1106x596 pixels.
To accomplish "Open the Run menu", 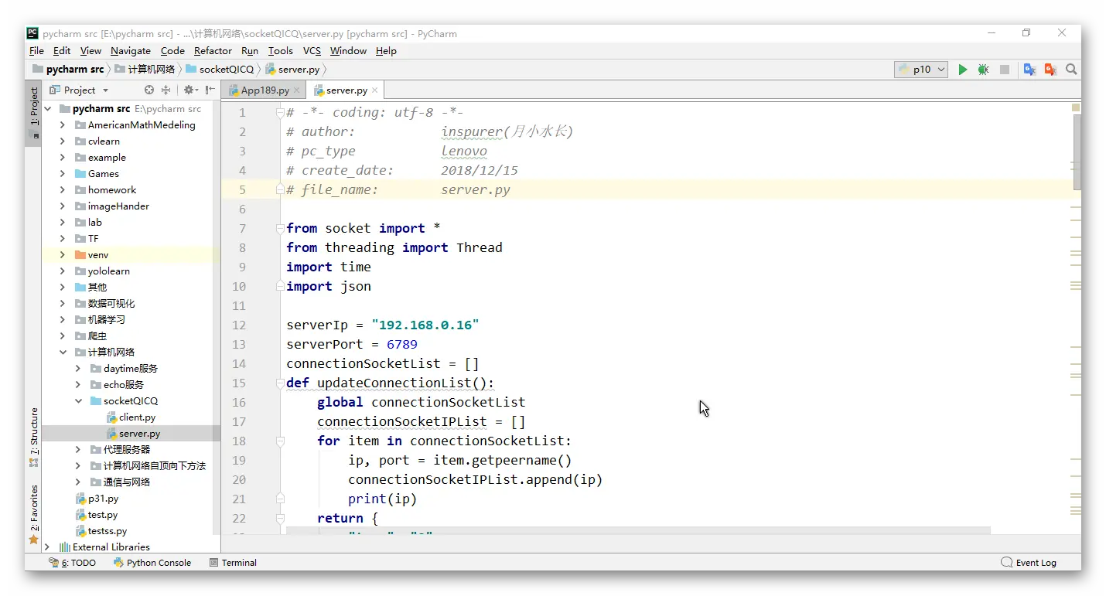I will [x=250, y=51].
